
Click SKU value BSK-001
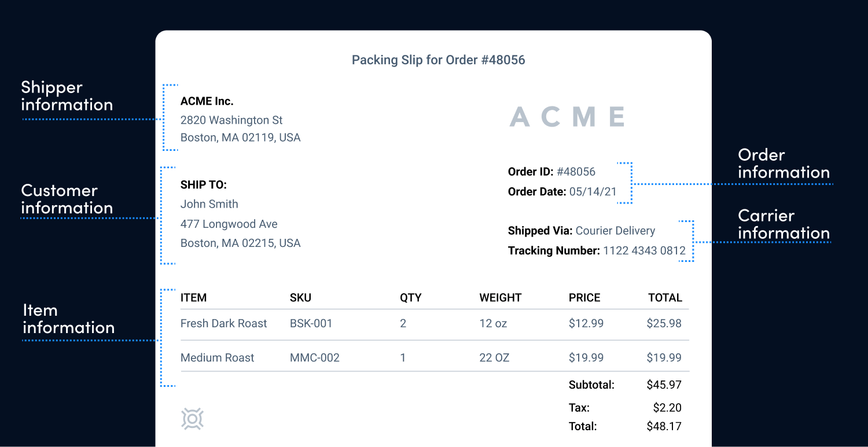coord(311,323)
